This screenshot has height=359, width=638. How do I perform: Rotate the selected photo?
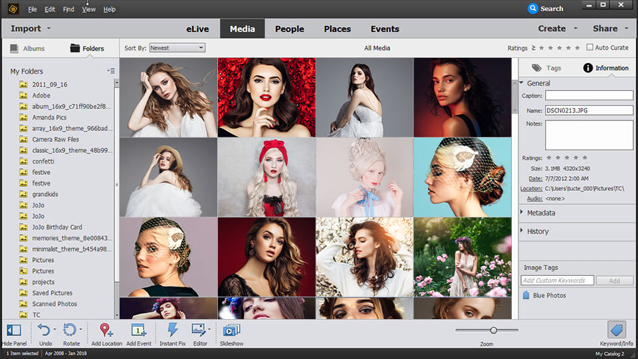[70, 330]
